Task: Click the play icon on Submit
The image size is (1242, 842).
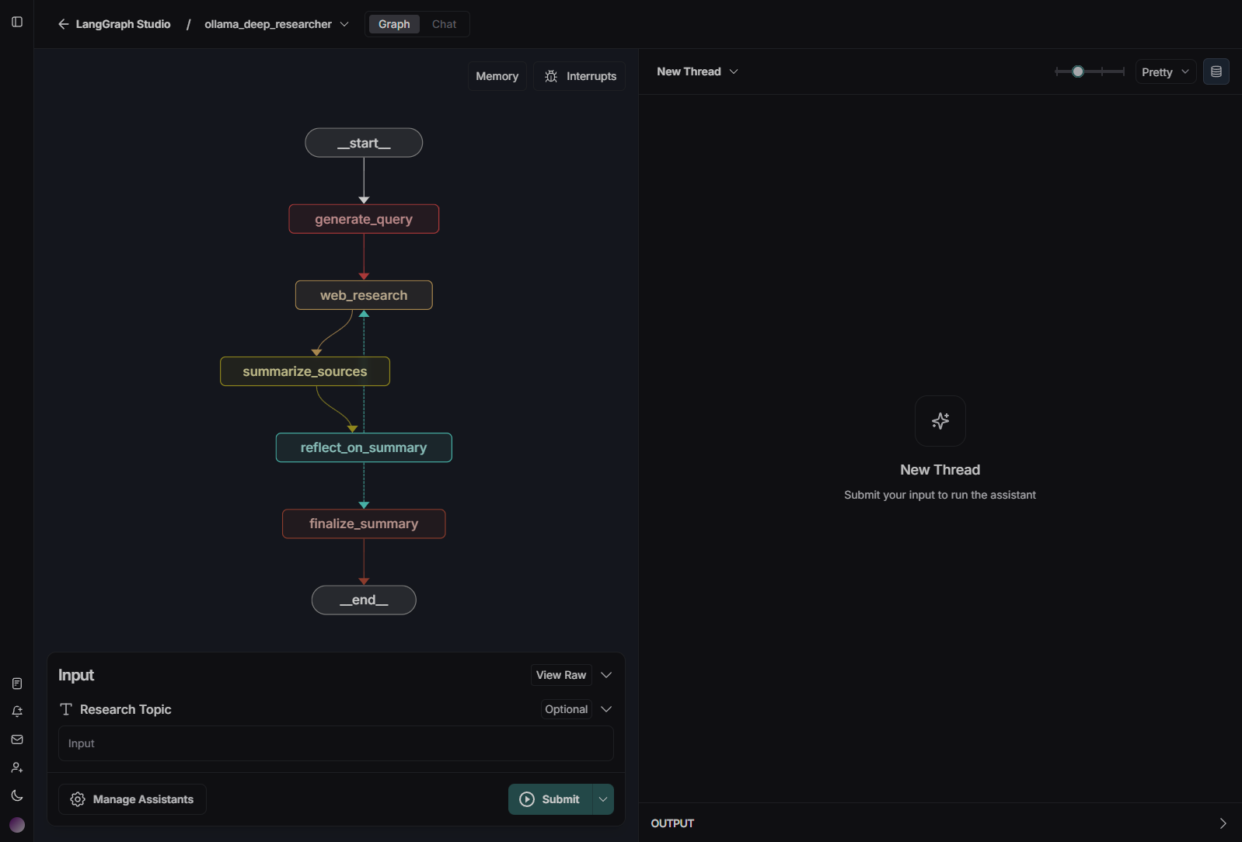Action: [527, 799]
